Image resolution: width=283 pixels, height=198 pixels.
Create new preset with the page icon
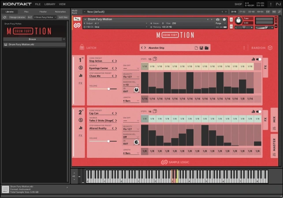pyautogui.click(x=196, y=48)
